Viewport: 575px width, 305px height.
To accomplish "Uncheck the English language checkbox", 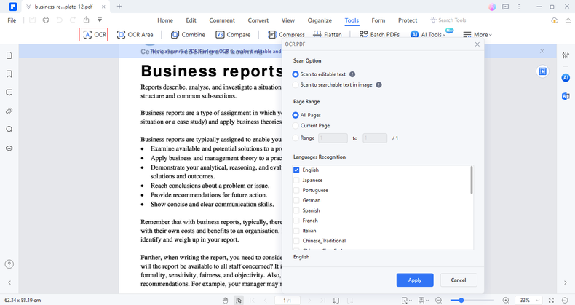I will (x=296, y=170).
